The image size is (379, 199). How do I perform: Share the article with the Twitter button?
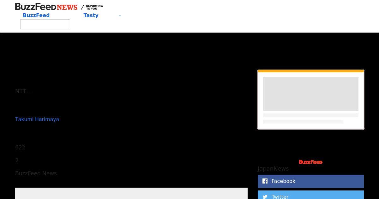pos(311,195)
